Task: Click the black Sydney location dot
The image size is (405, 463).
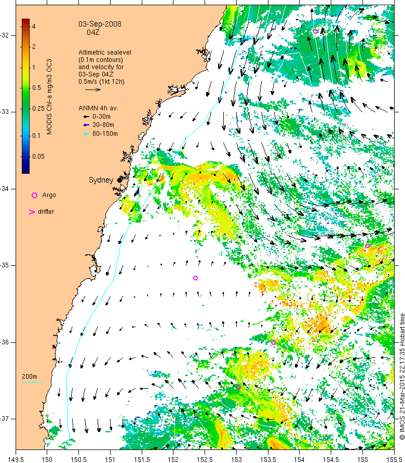Action: point(119,180)
